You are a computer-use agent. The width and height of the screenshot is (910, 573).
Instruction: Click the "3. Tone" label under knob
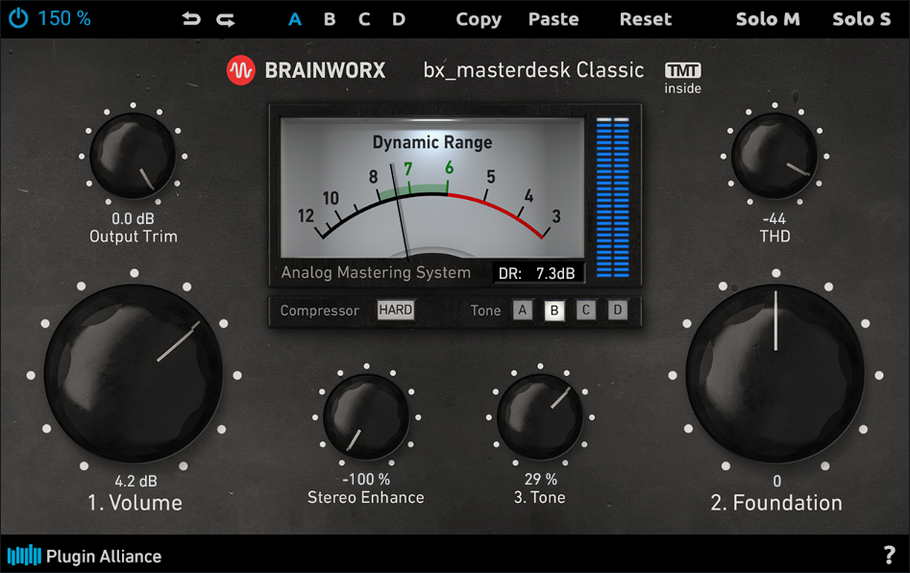click(x=540, y=497)
